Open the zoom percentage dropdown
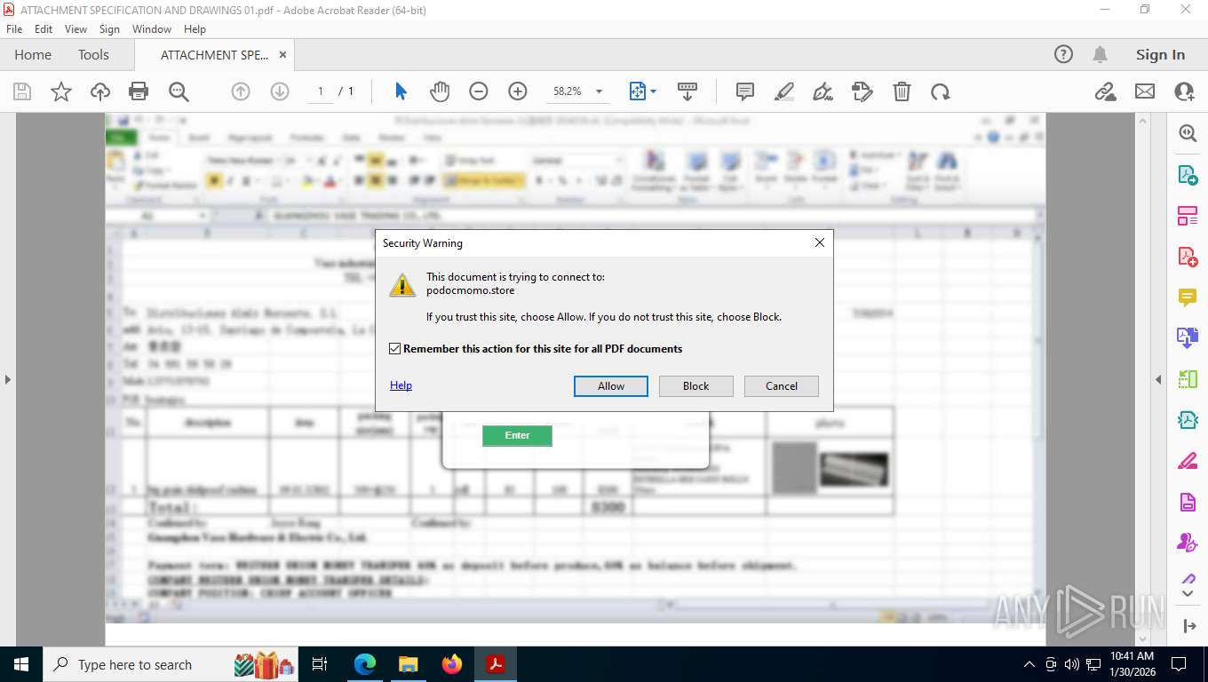Viewport: 1208px width, 682px height. point(599,91)
